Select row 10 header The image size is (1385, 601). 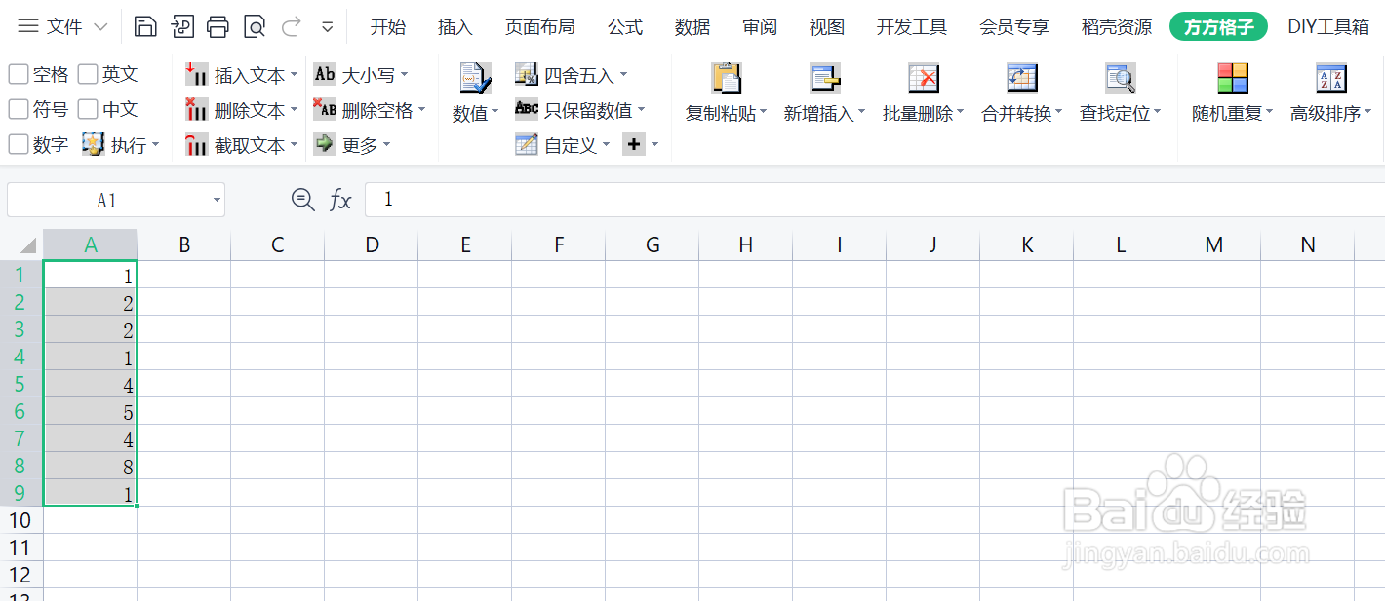click(21, 520)
